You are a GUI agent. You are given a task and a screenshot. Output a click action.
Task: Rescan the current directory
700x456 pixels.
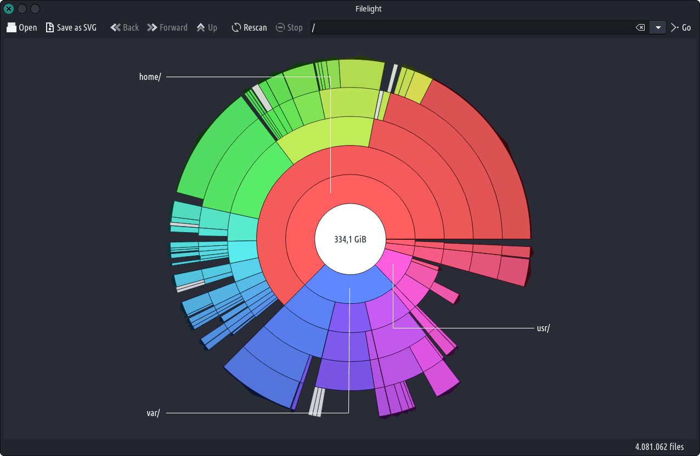(249, 27)
